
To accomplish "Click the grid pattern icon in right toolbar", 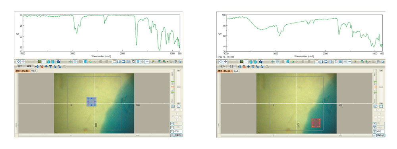I will 341,62.
